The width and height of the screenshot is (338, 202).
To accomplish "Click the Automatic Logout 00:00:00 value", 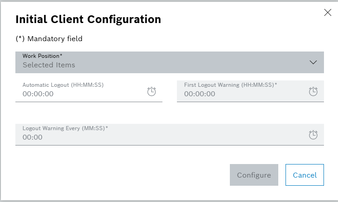I will coord(38,94).
